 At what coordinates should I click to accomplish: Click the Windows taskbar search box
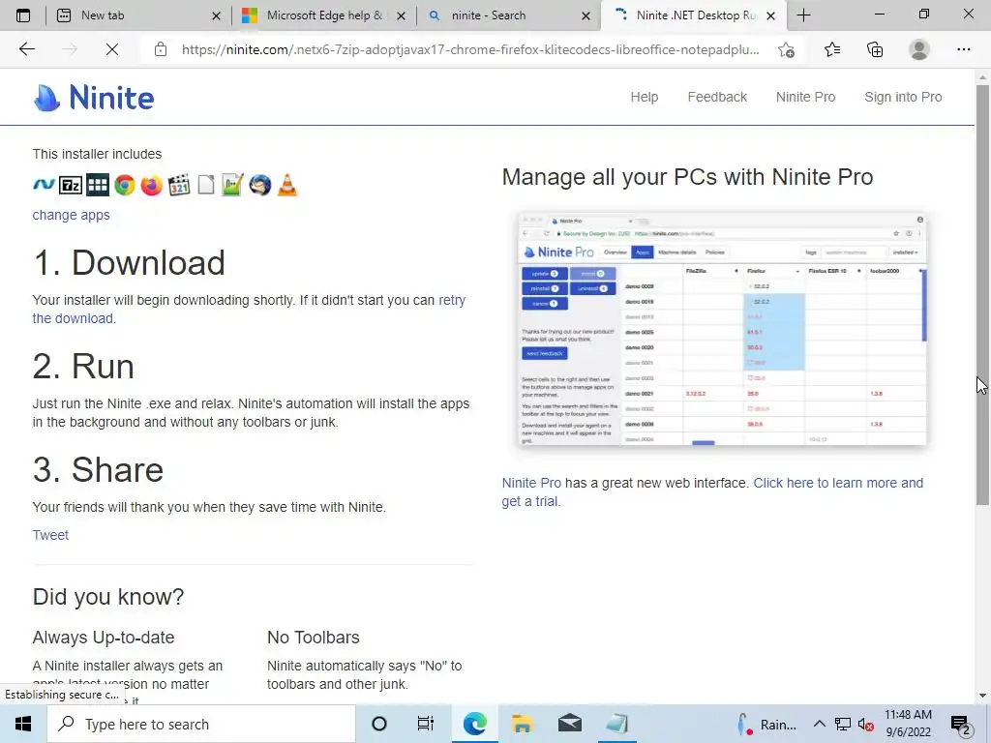tap(201, 724)
